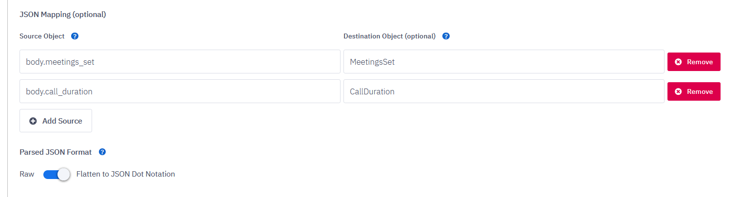
Task: Click the Destination Object (optional) label
Action: (389, 36)
